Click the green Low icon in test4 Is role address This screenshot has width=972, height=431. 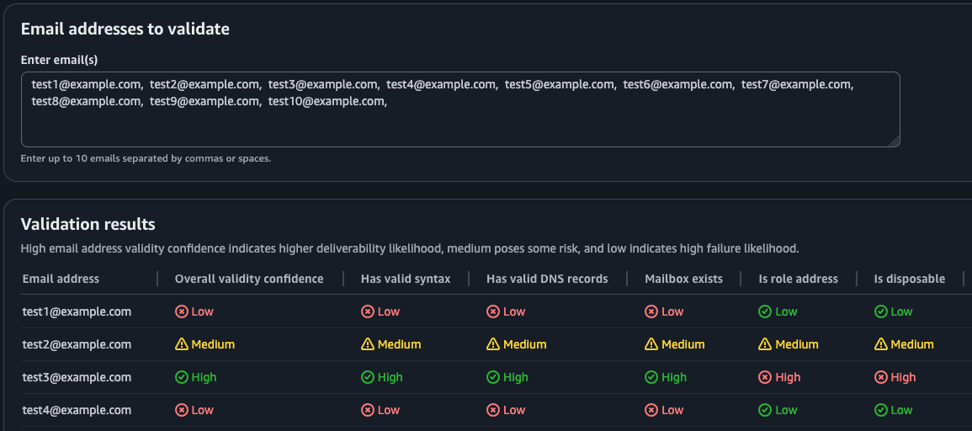[765, 410]
